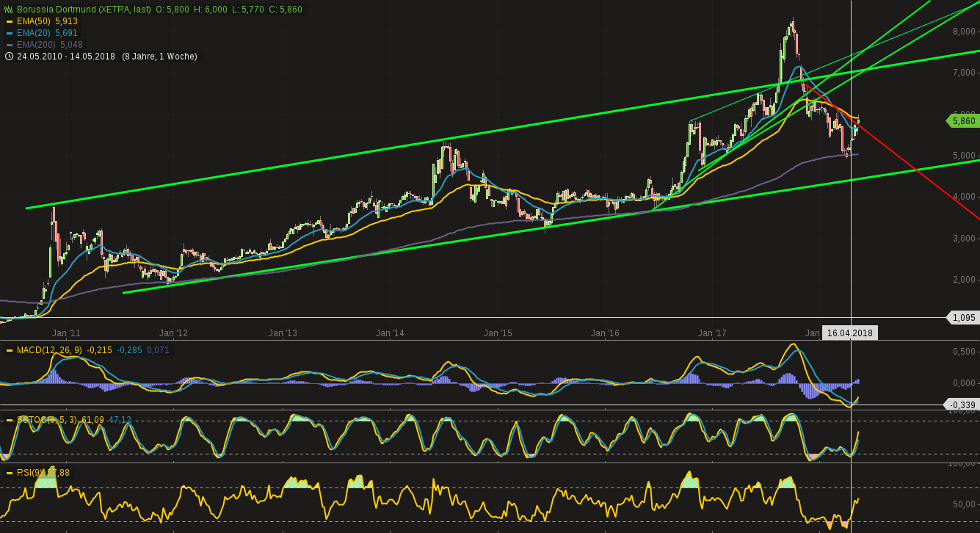980x533 pixels.
Task: Click the RSI 50,00 axis label
Action: [964, 504]
